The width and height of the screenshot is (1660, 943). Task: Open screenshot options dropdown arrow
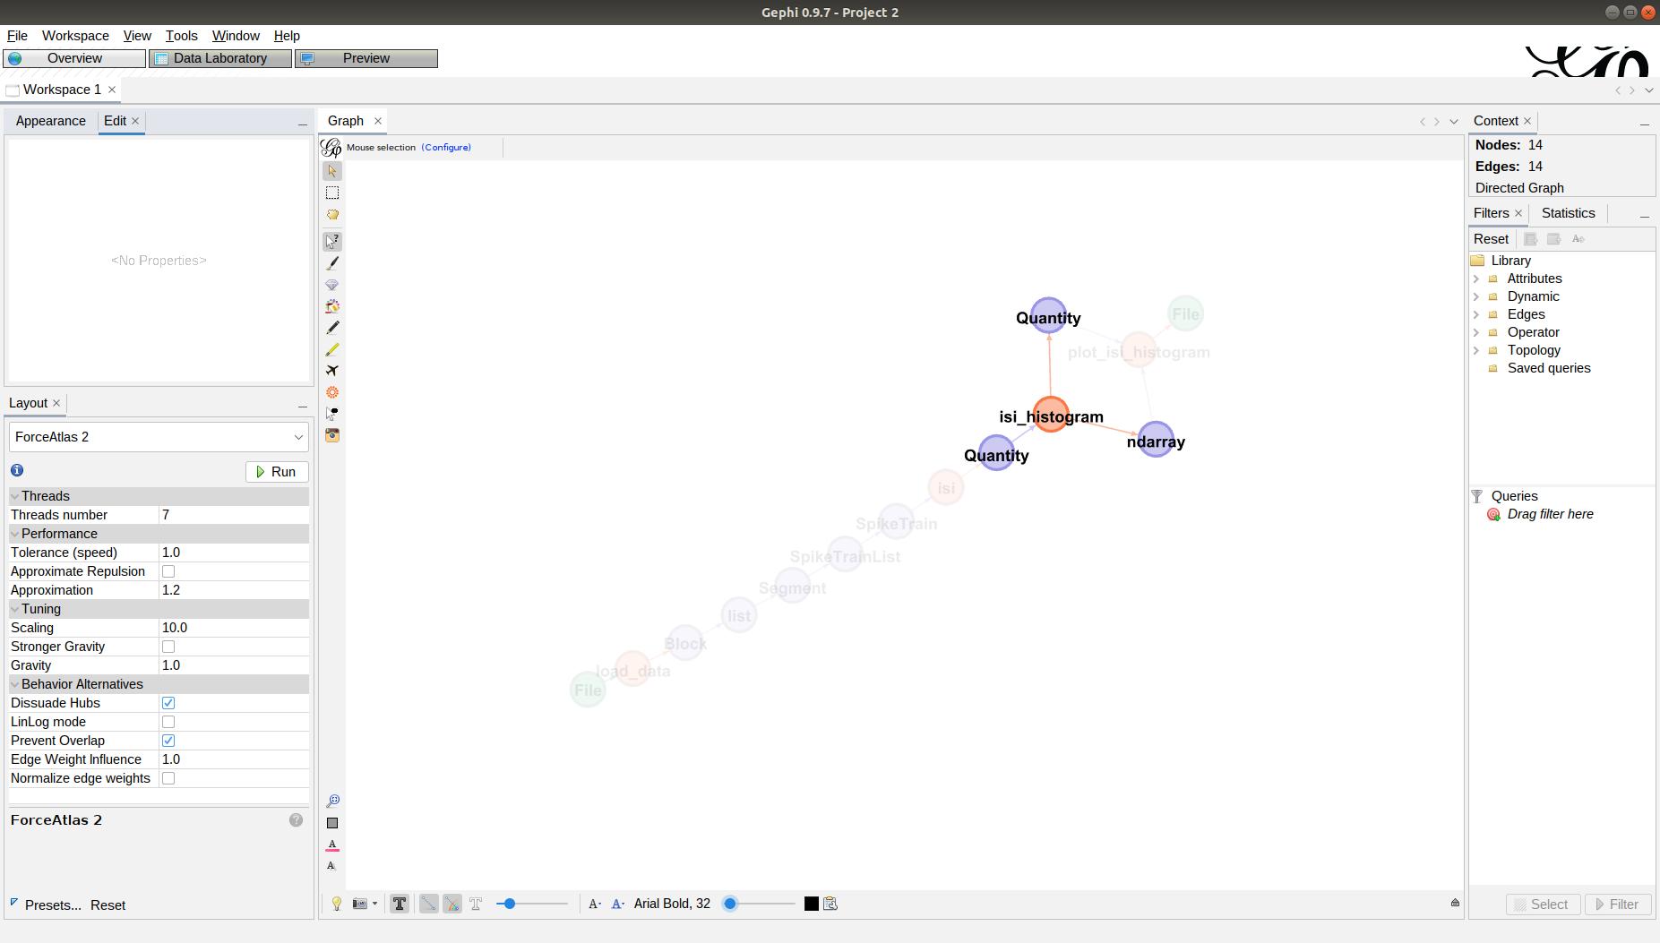(x=374, y=904)
